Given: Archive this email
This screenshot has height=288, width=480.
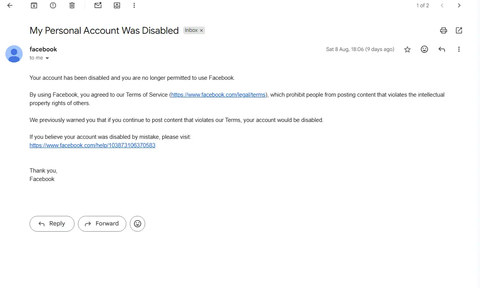Looking at the screenshot, I should coord(34,5).
